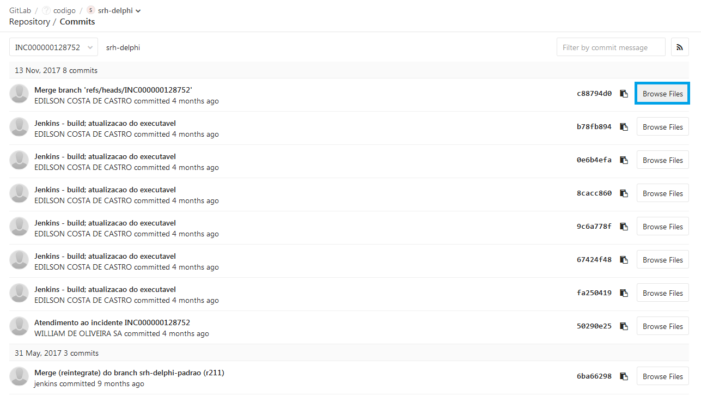The height and width of the screenshot is (396, 701).
Task: Go to the Repository breadcrumb
Action: pos(29,22)
